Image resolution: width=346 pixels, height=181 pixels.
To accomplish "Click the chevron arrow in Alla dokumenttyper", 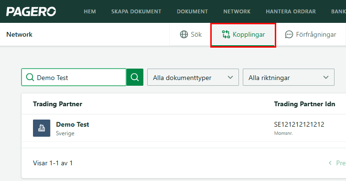I will 230,78.
